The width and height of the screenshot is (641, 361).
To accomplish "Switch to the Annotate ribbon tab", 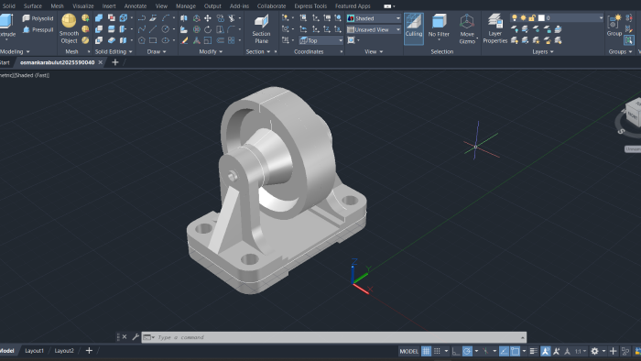I will pos(136,5).
